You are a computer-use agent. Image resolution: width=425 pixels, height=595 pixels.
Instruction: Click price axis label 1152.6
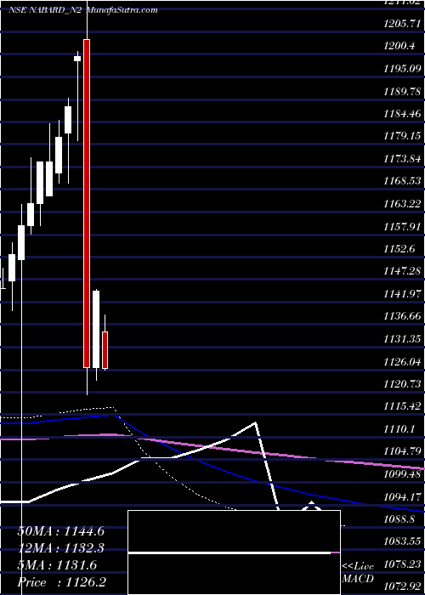(x=399, y=248)
